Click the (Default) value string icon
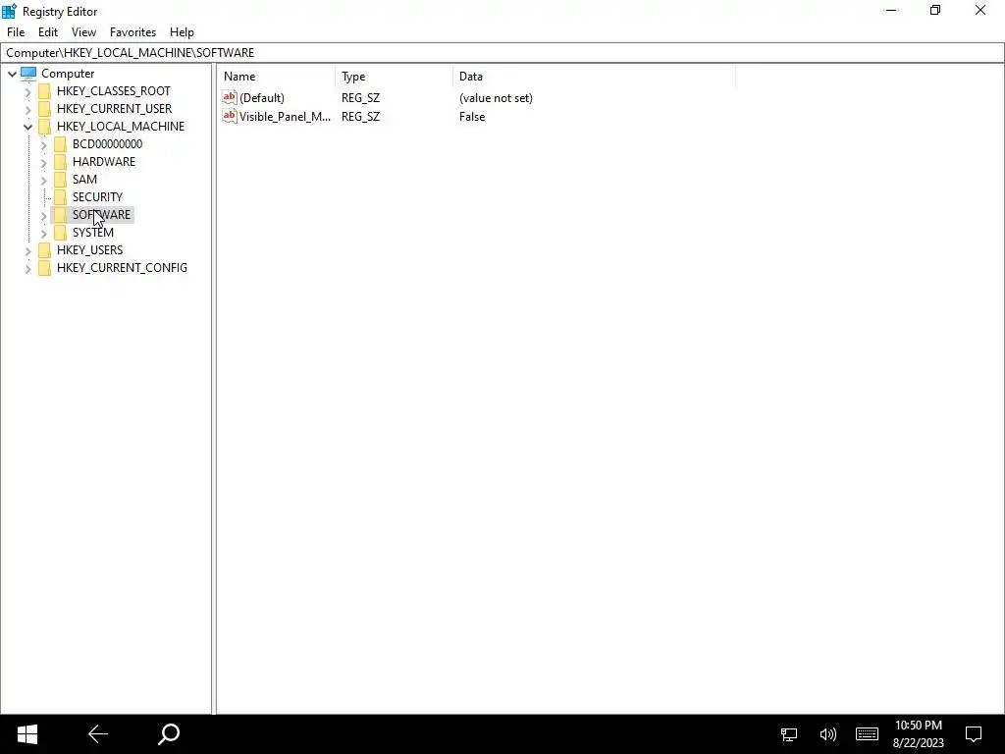The height and width of the screenshot is (754, 1005). [230, 97]
